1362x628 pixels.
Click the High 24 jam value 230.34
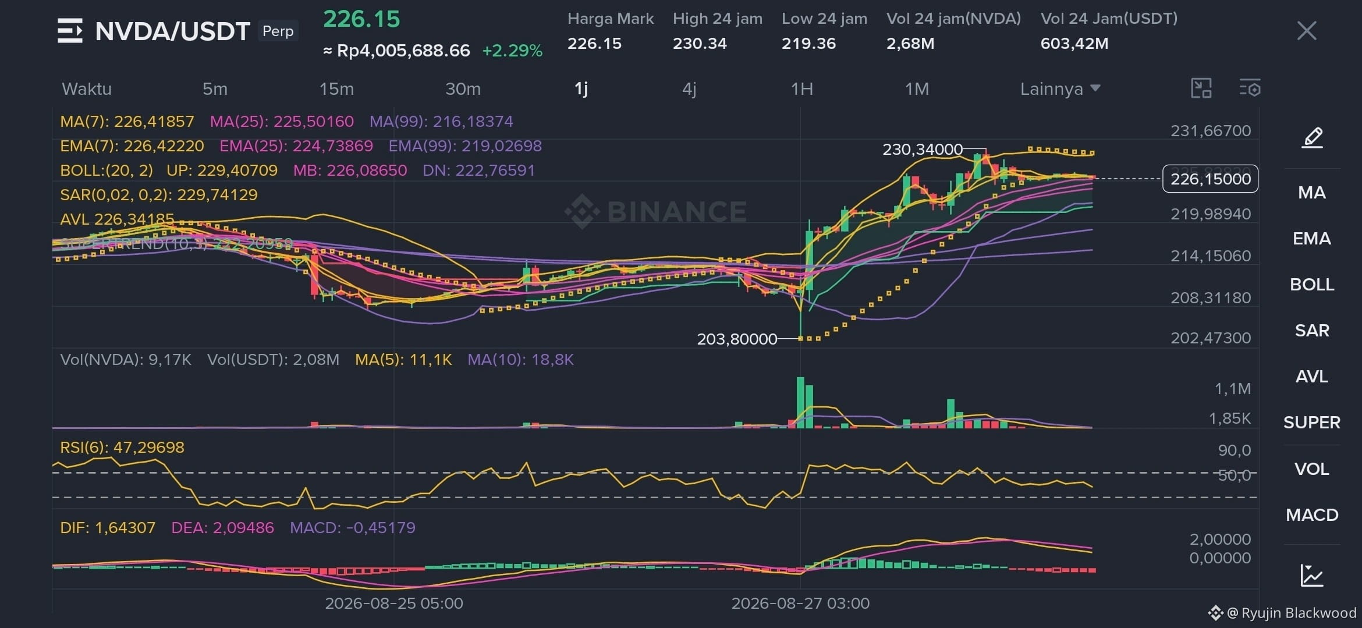point(700,44)
